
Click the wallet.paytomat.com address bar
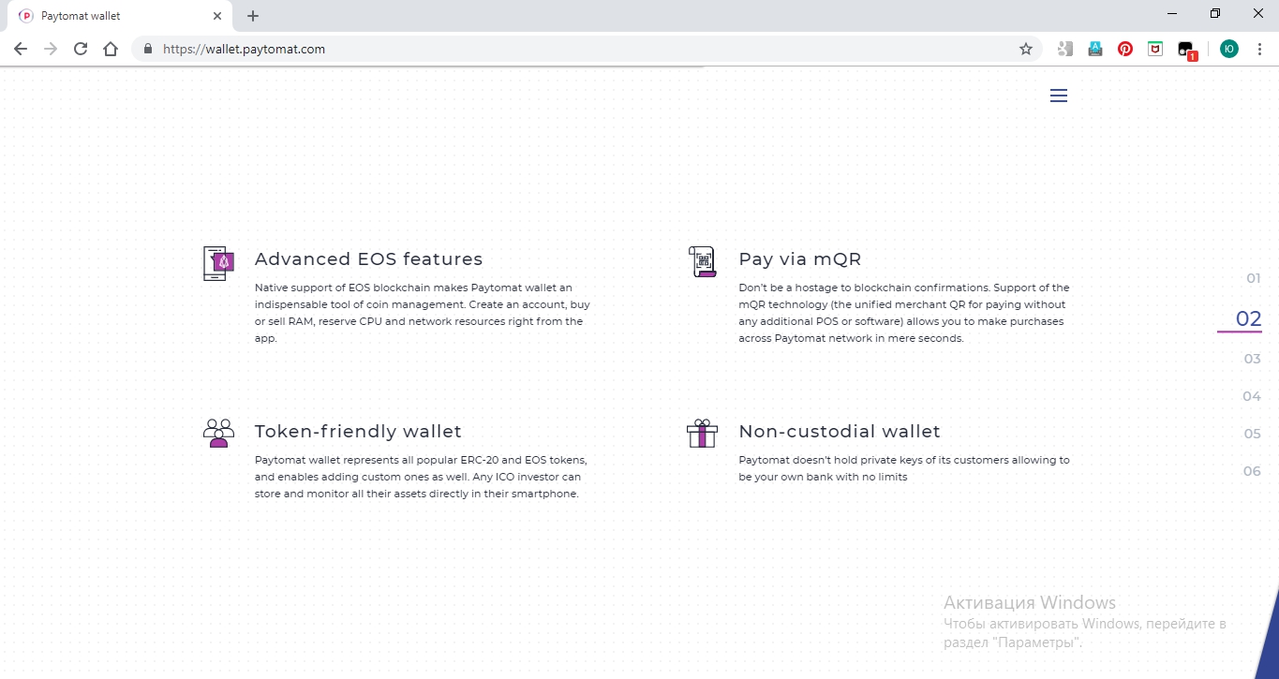[x=562, y=49]
